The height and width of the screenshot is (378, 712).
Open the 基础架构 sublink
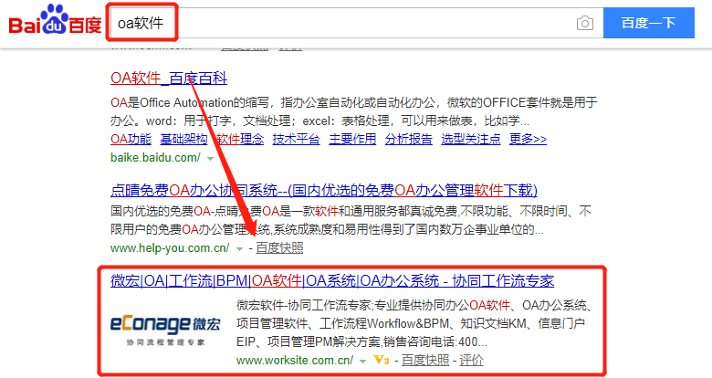[183, 139]
